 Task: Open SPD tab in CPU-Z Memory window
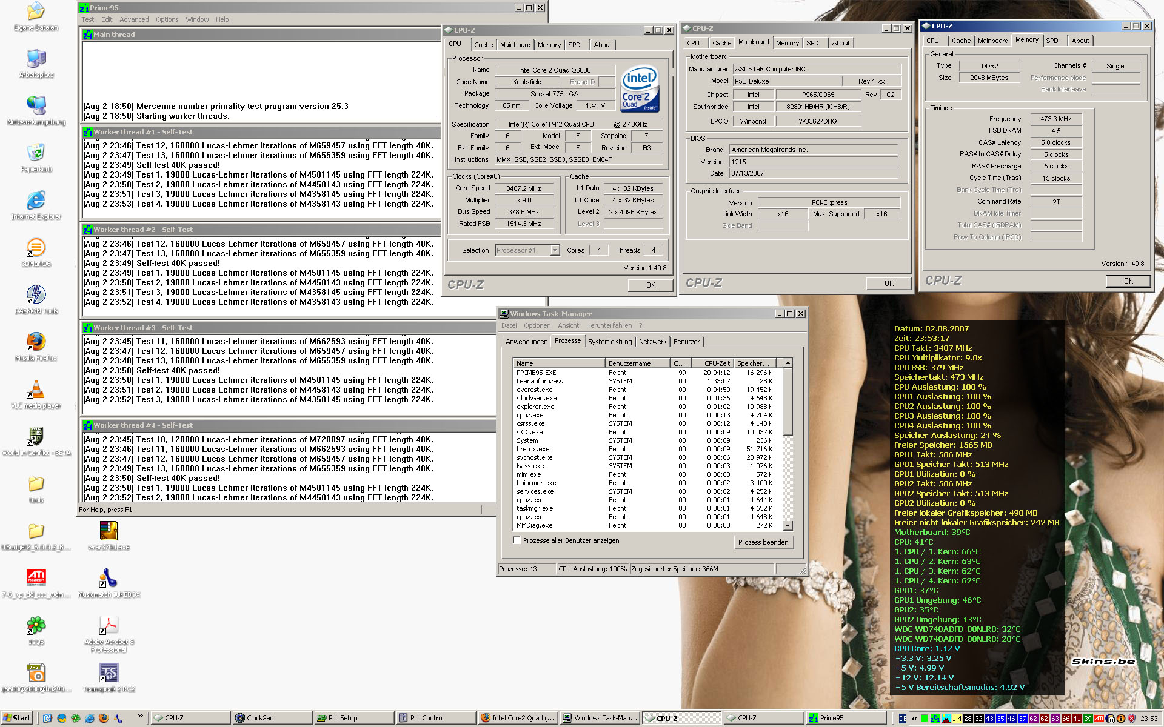coord(1052,41)
